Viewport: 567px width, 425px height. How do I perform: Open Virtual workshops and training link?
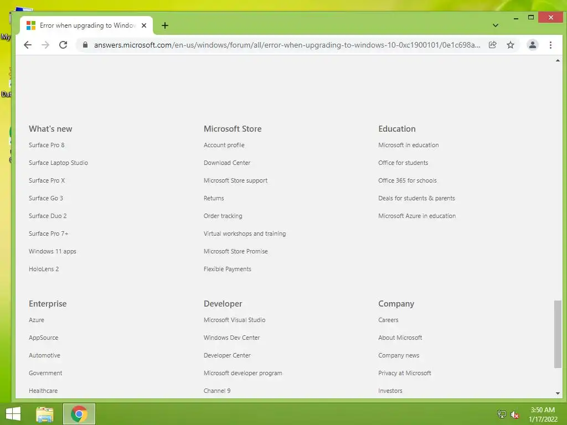click(x=244, y=234)
